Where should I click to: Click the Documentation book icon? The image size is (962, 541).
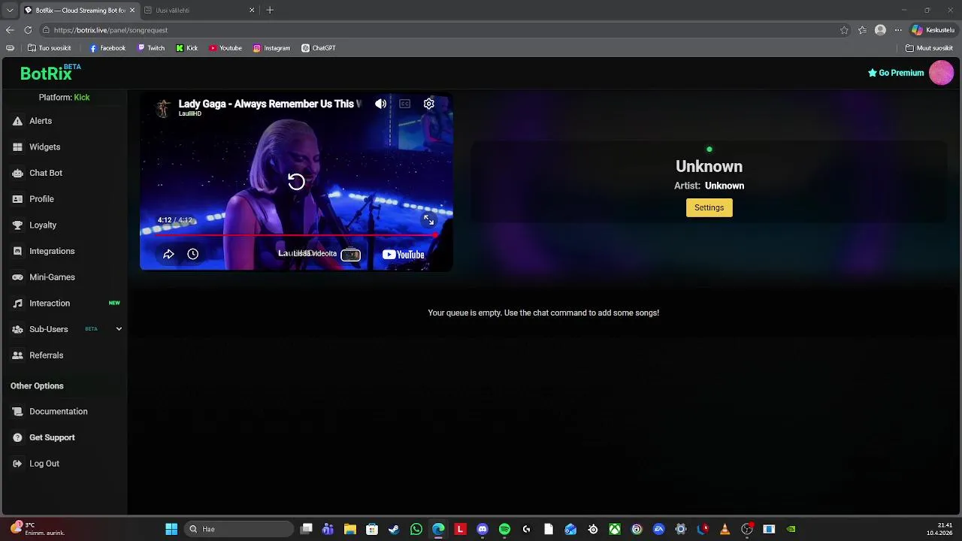point(17,412)
